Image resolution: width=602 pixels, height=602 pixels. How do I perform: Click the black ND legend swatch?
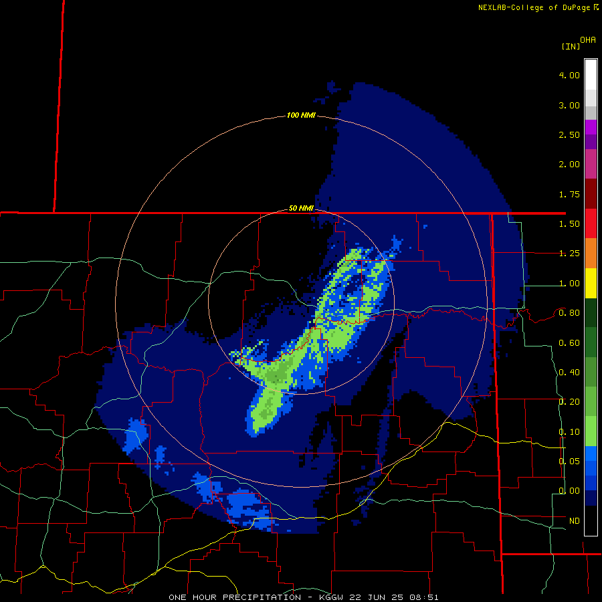(591, 520)
